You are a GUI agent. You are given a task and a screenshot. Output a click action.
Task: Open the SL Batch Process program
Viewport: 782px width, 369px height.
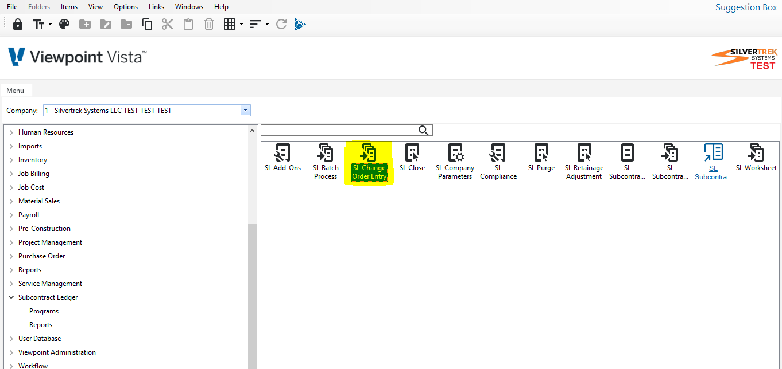[326, 162]
